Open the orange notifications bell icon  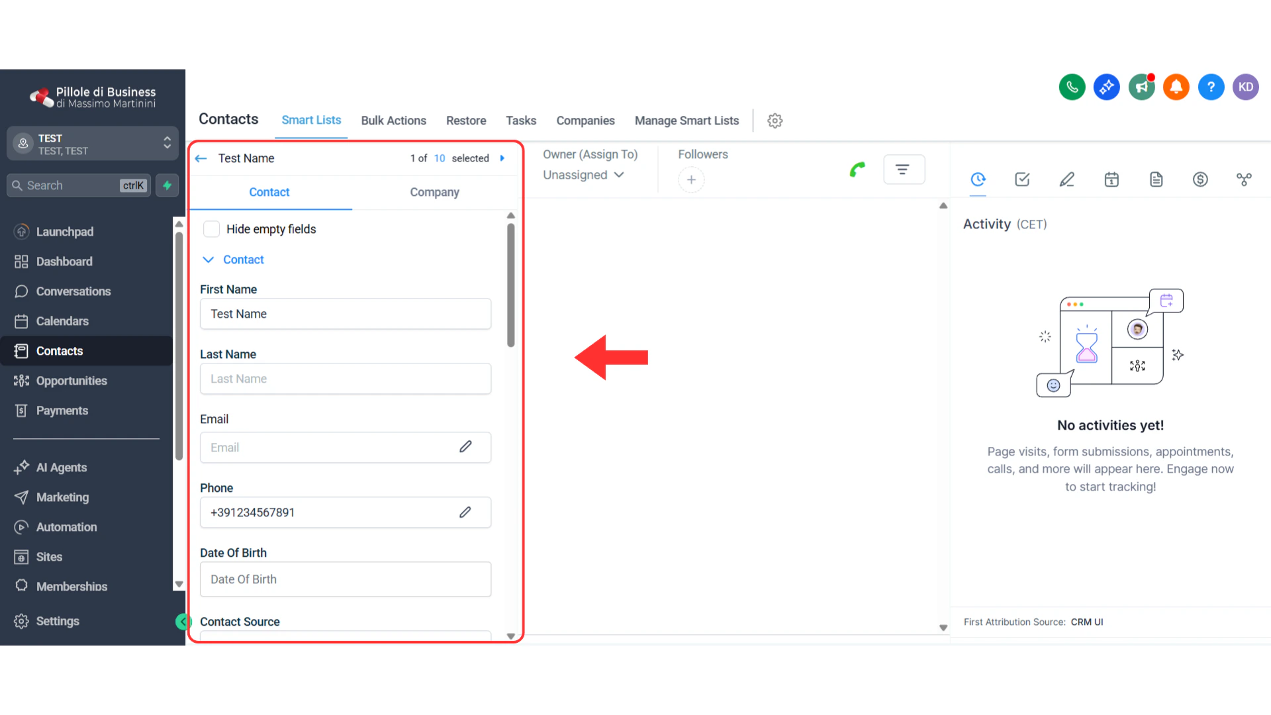pos(1176,87)
